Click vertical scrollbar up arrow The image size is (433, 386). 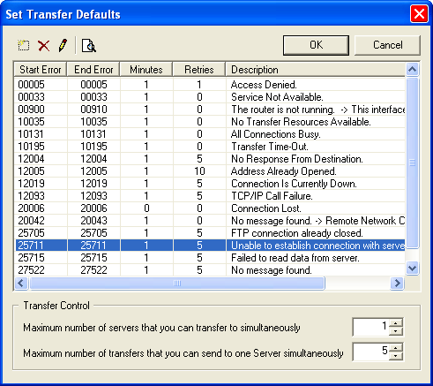pos(413,70)
